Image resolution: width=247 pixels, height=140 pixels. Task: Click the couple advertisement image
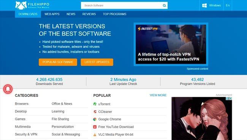202,118
